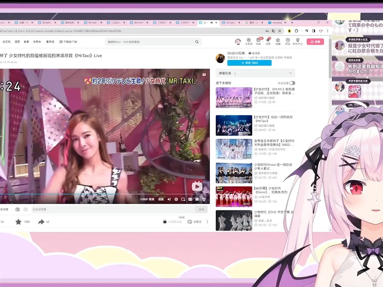Click the Bilibili TV logo overlay on video
The width and height of the screenshot is (383, 287).
pos(197,187)
